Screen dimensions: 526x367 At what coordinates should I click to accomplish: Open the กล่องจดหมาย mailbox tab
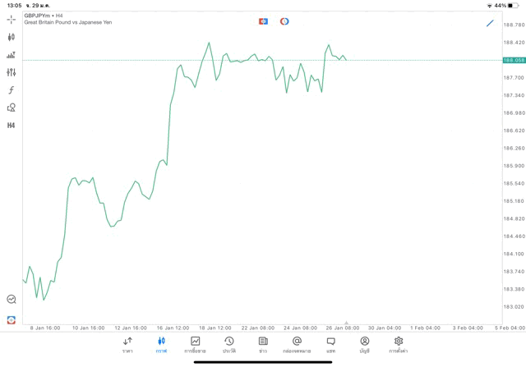[x=297, y=344]
